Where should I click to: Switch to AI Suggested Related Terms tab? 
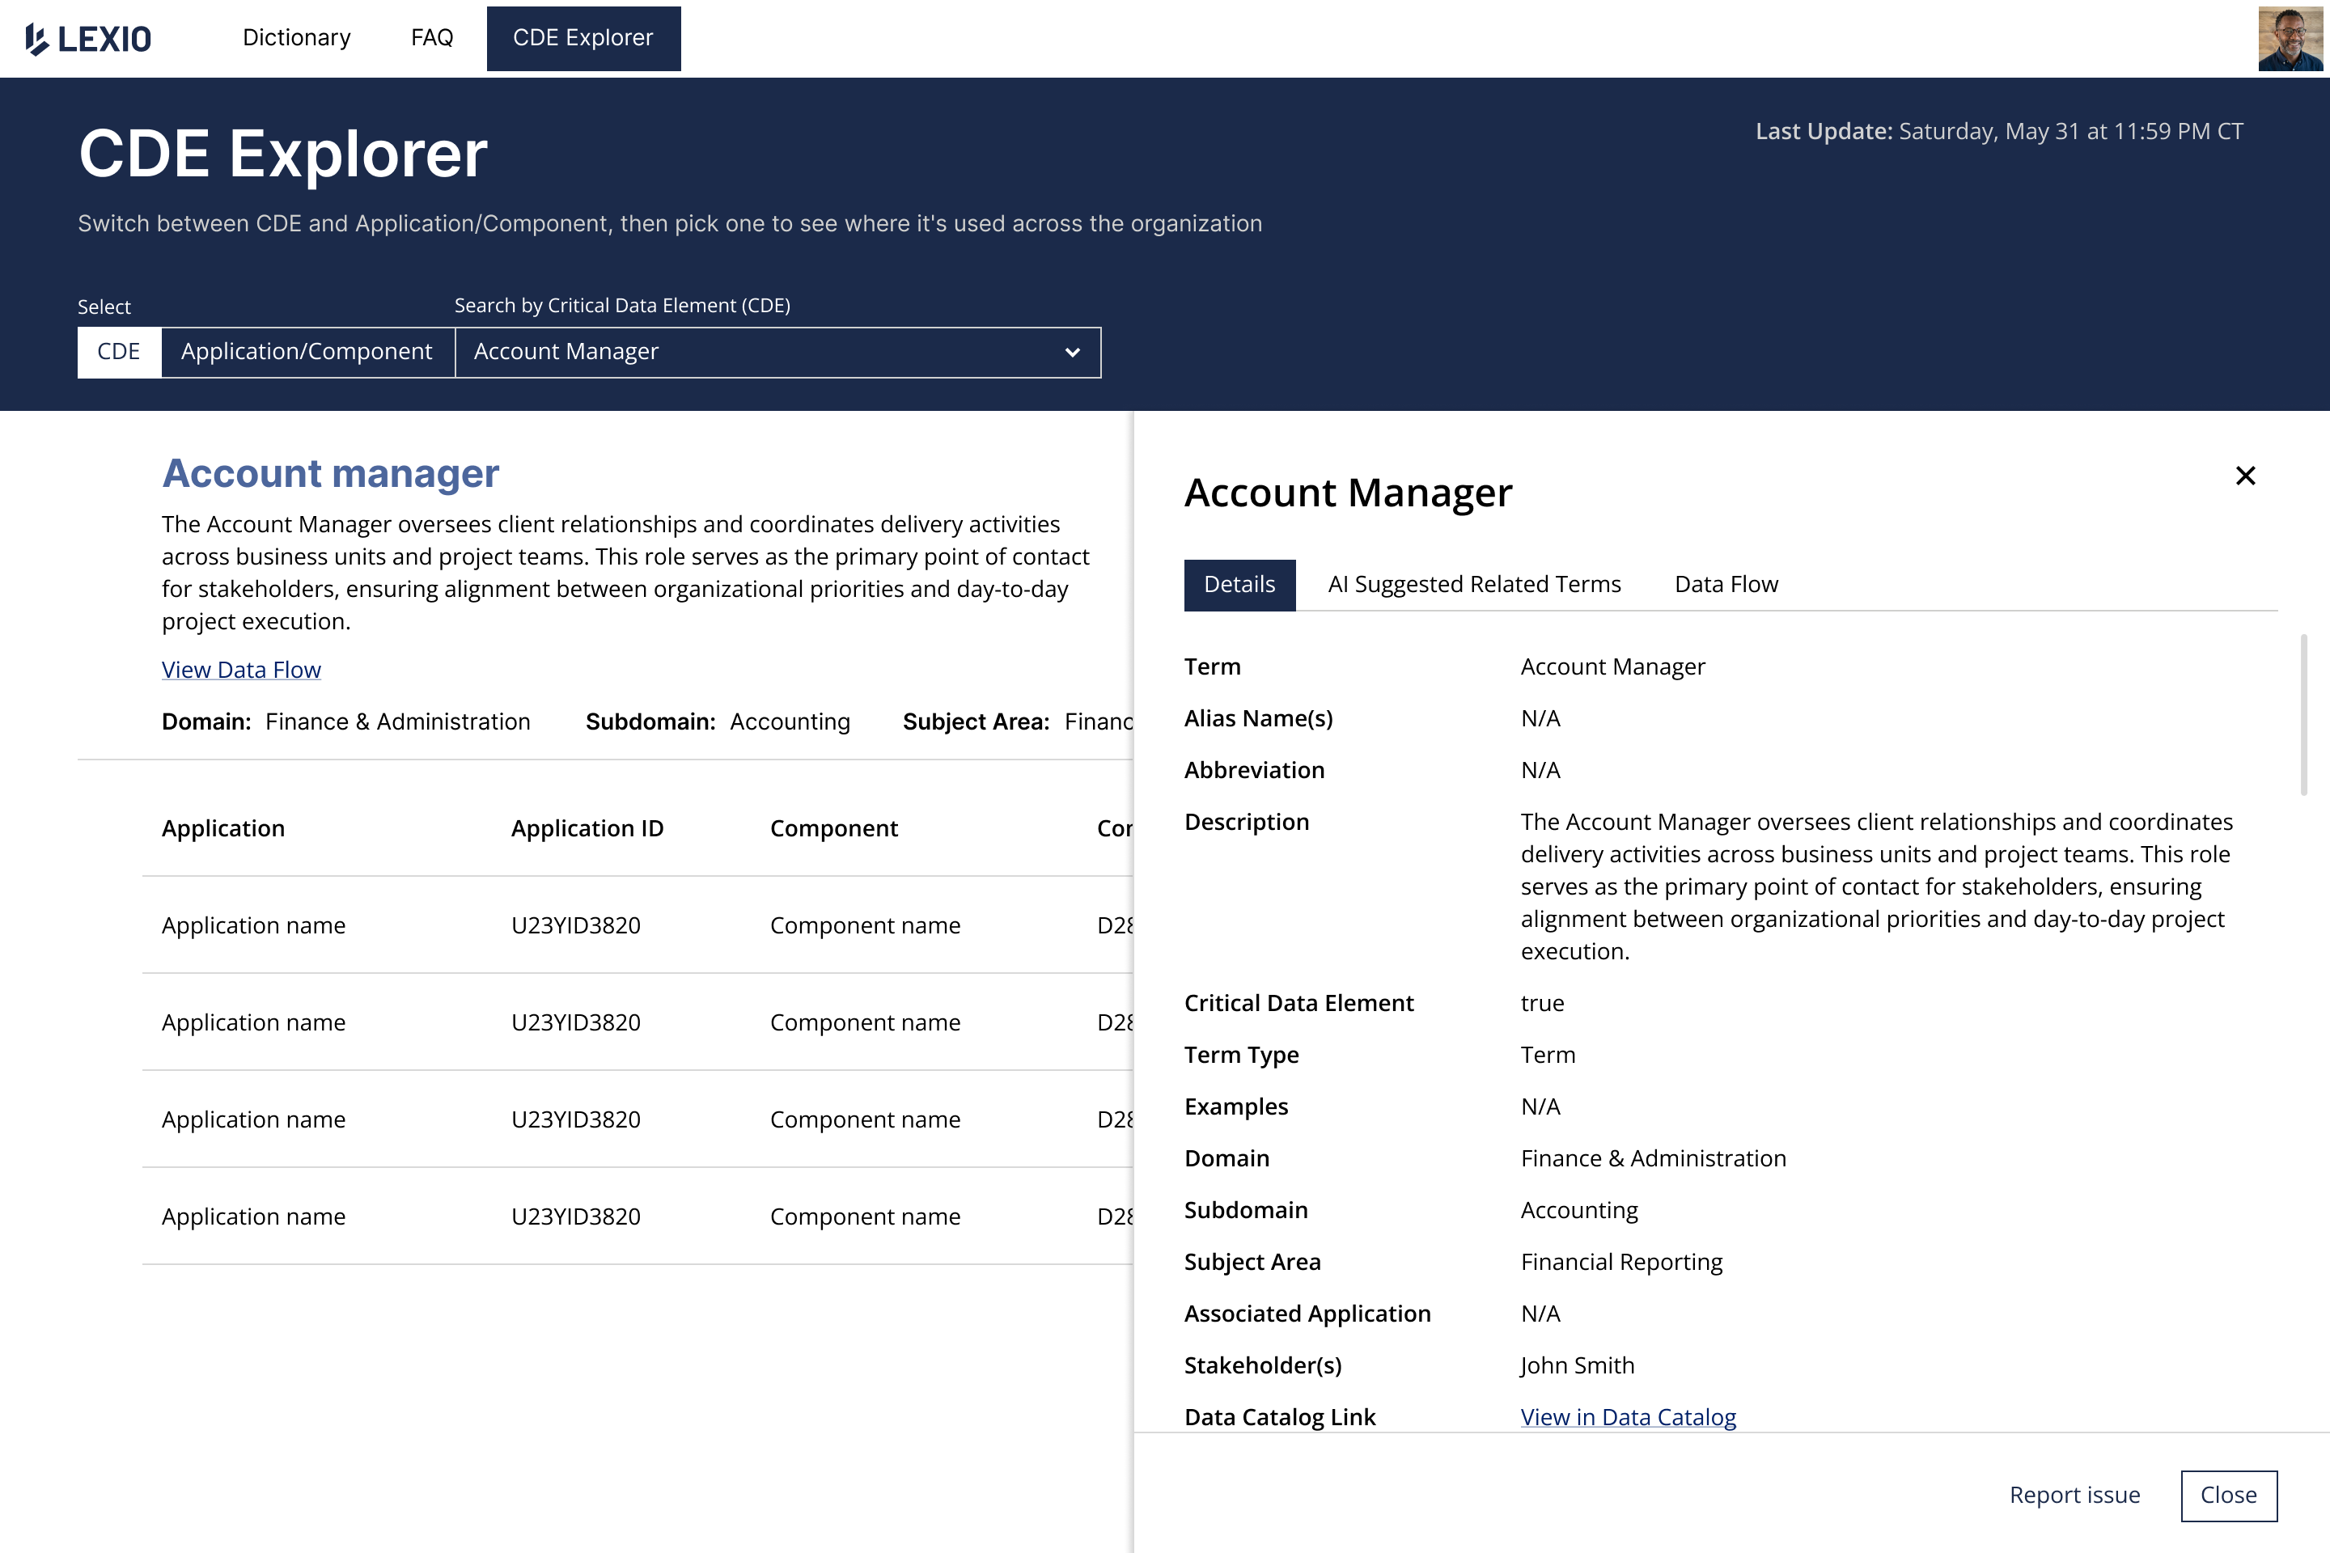point(1474,584)
